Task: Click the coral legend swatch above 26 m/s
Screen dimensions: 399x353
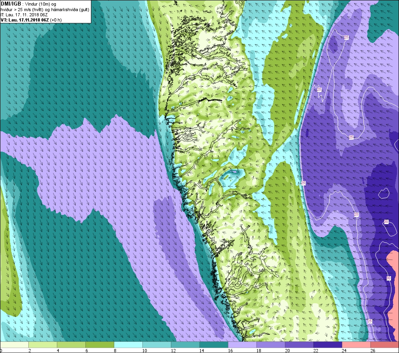Action: pos(385,345)
